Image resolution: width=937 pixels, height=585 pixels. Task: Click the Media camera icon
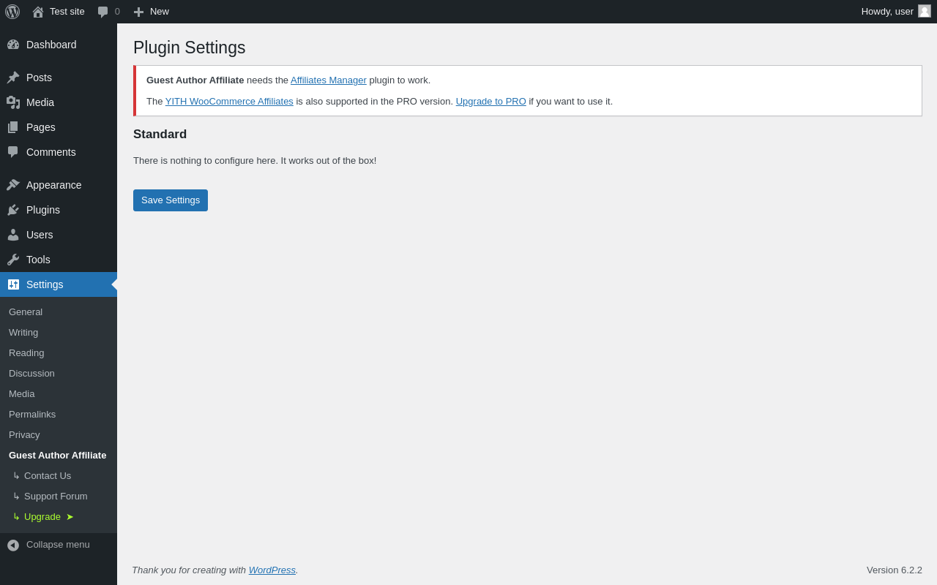click(13, 102)
